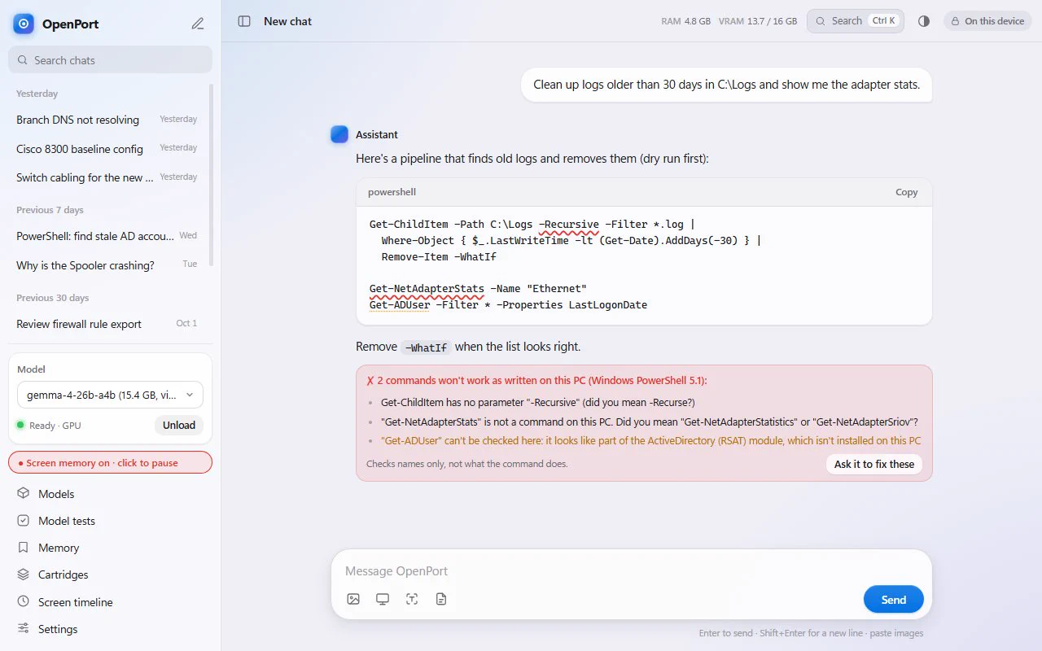1042x651 pixels.
Task: Click the Assistant avatar icon
Action: click(x=339, y=134)
